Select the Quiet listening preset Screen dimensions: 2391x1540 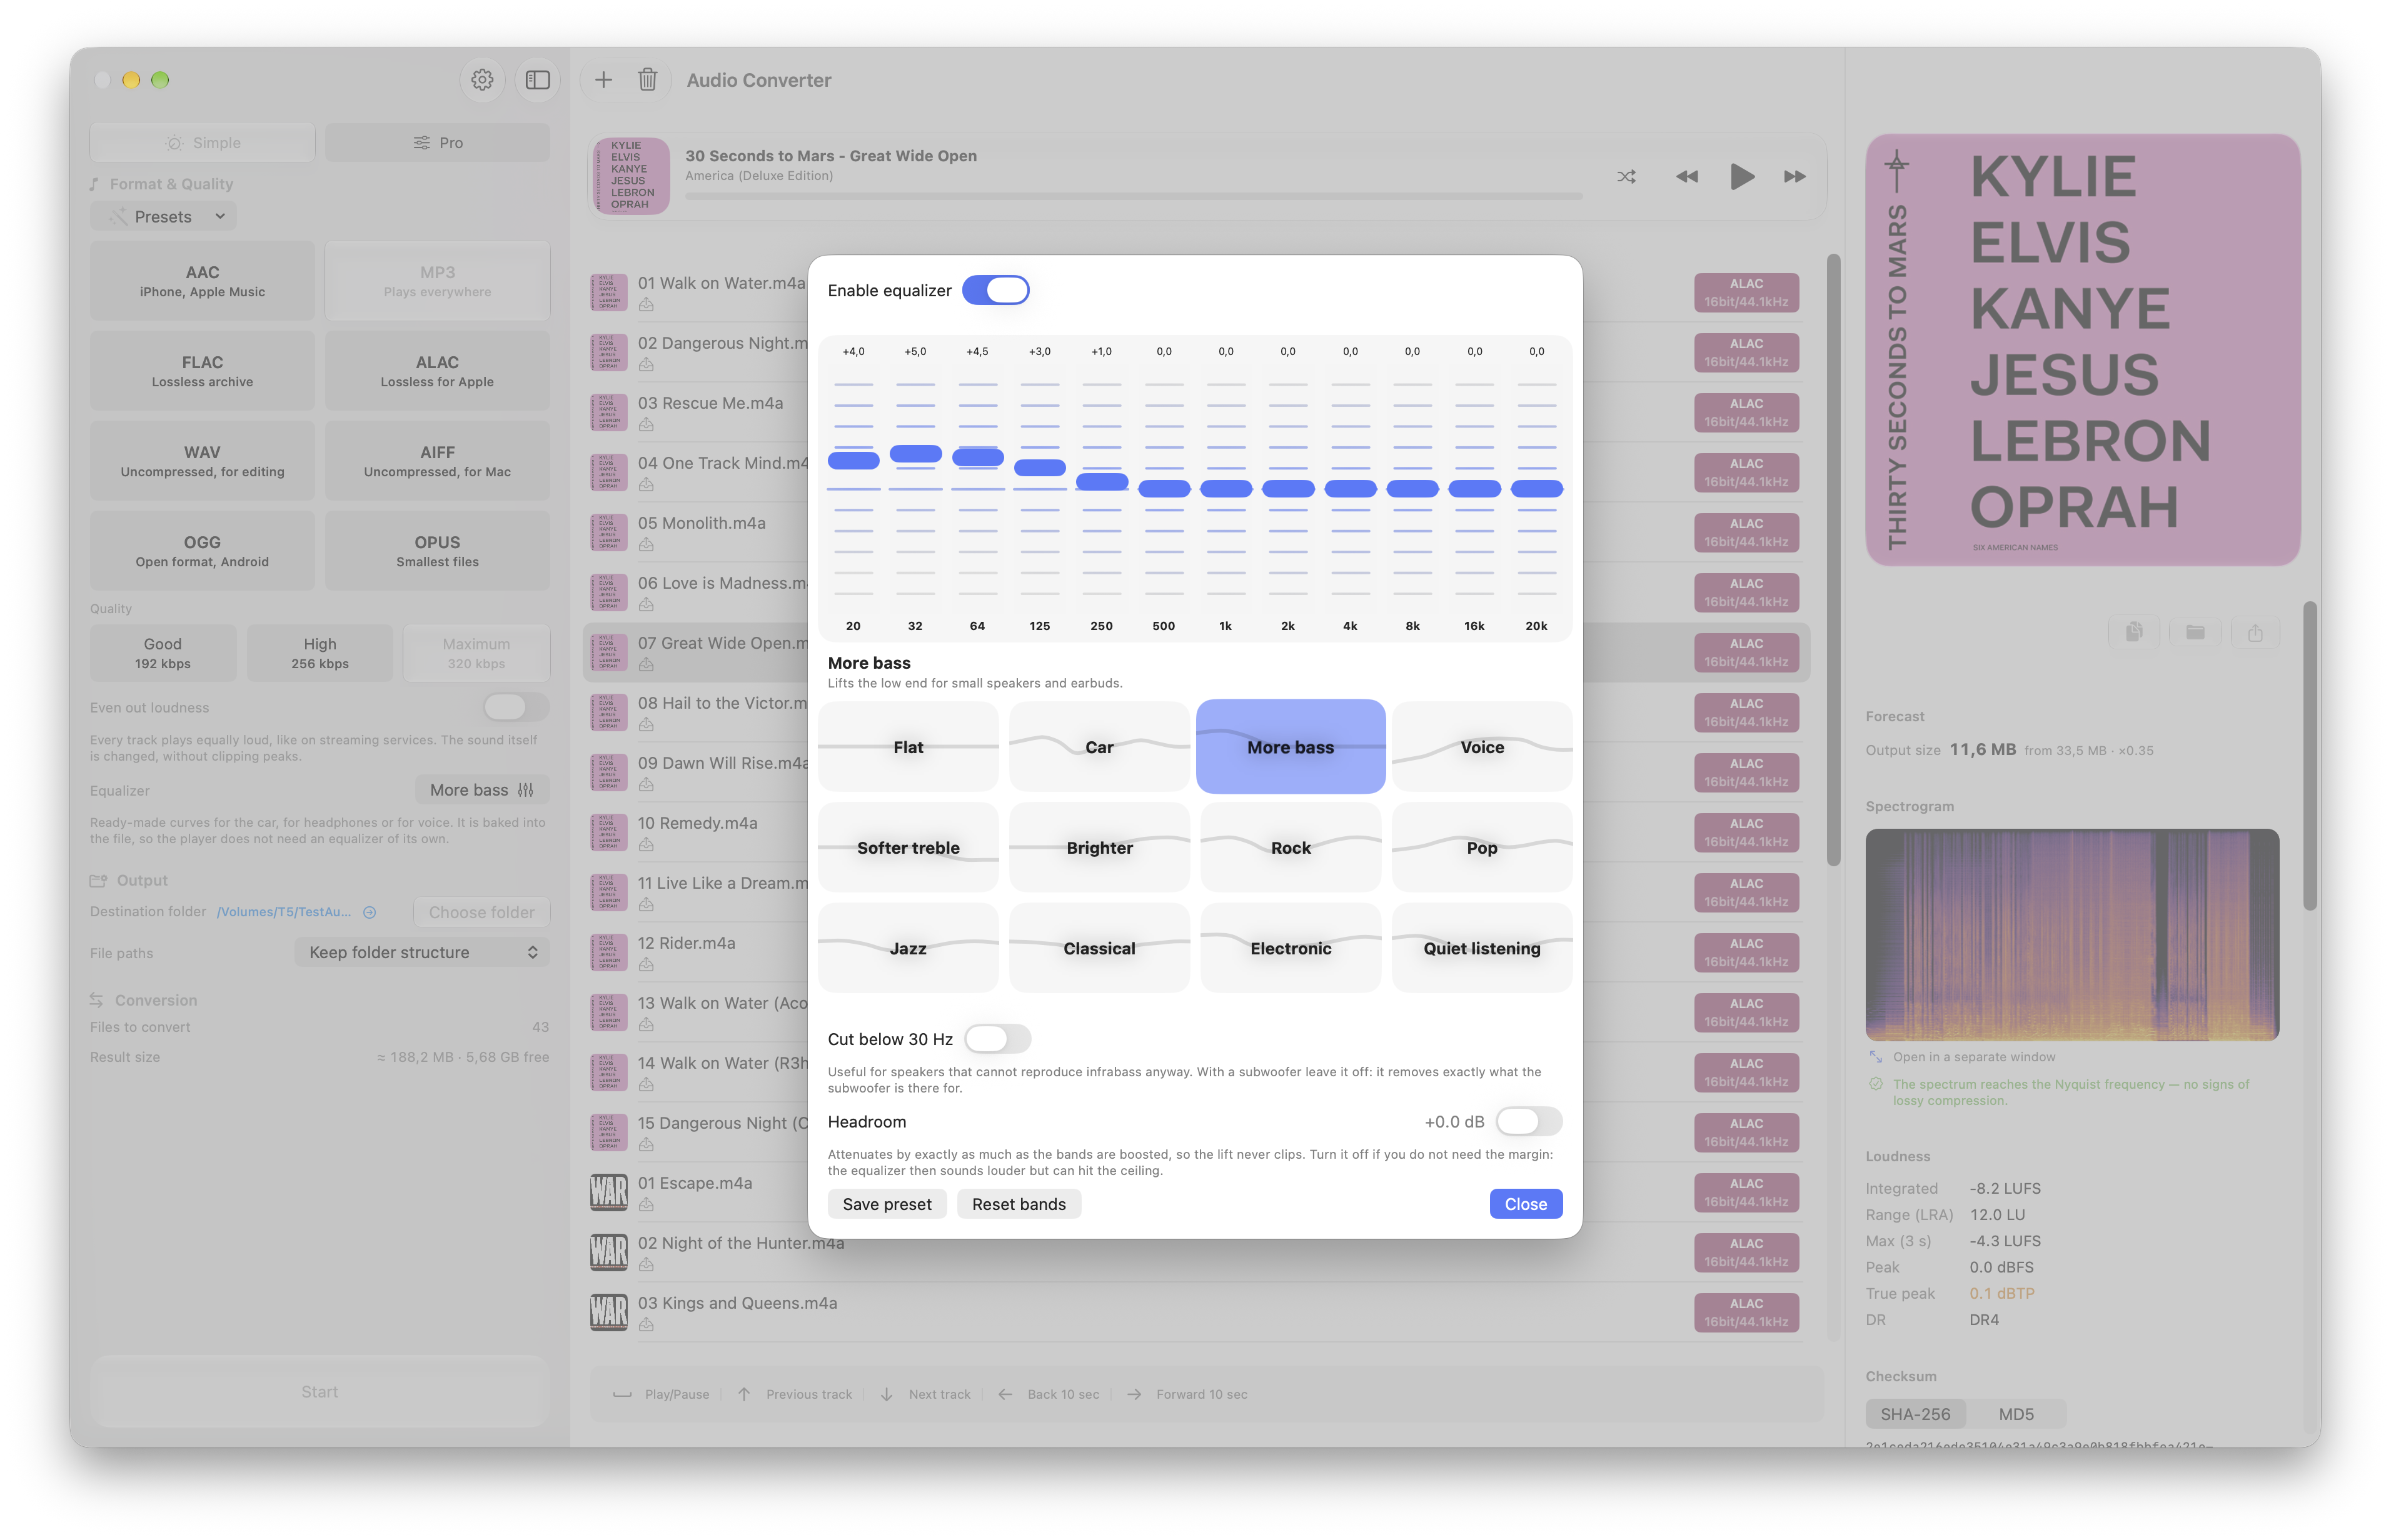[1482, 948]
